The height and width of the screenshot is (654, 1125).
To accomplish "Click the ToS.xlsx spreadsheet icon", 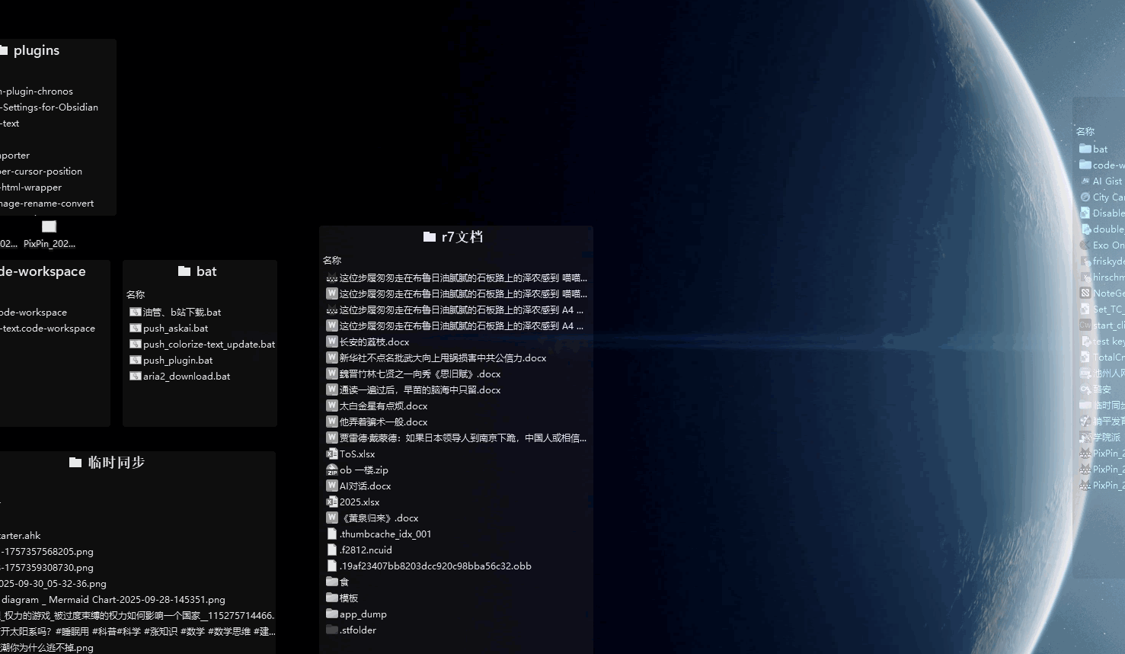I will pyautogui.click(x=331, y=454).
